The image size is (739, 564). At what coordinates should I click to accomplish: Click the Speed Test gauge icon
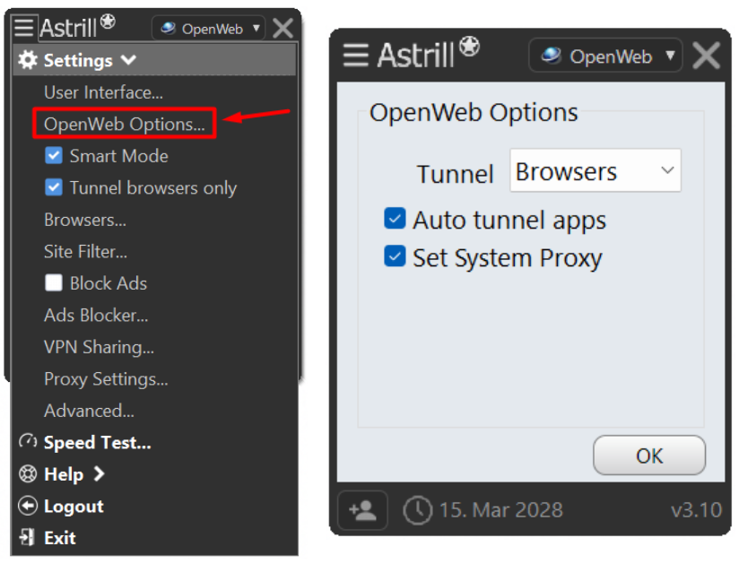tap(28, 442)
